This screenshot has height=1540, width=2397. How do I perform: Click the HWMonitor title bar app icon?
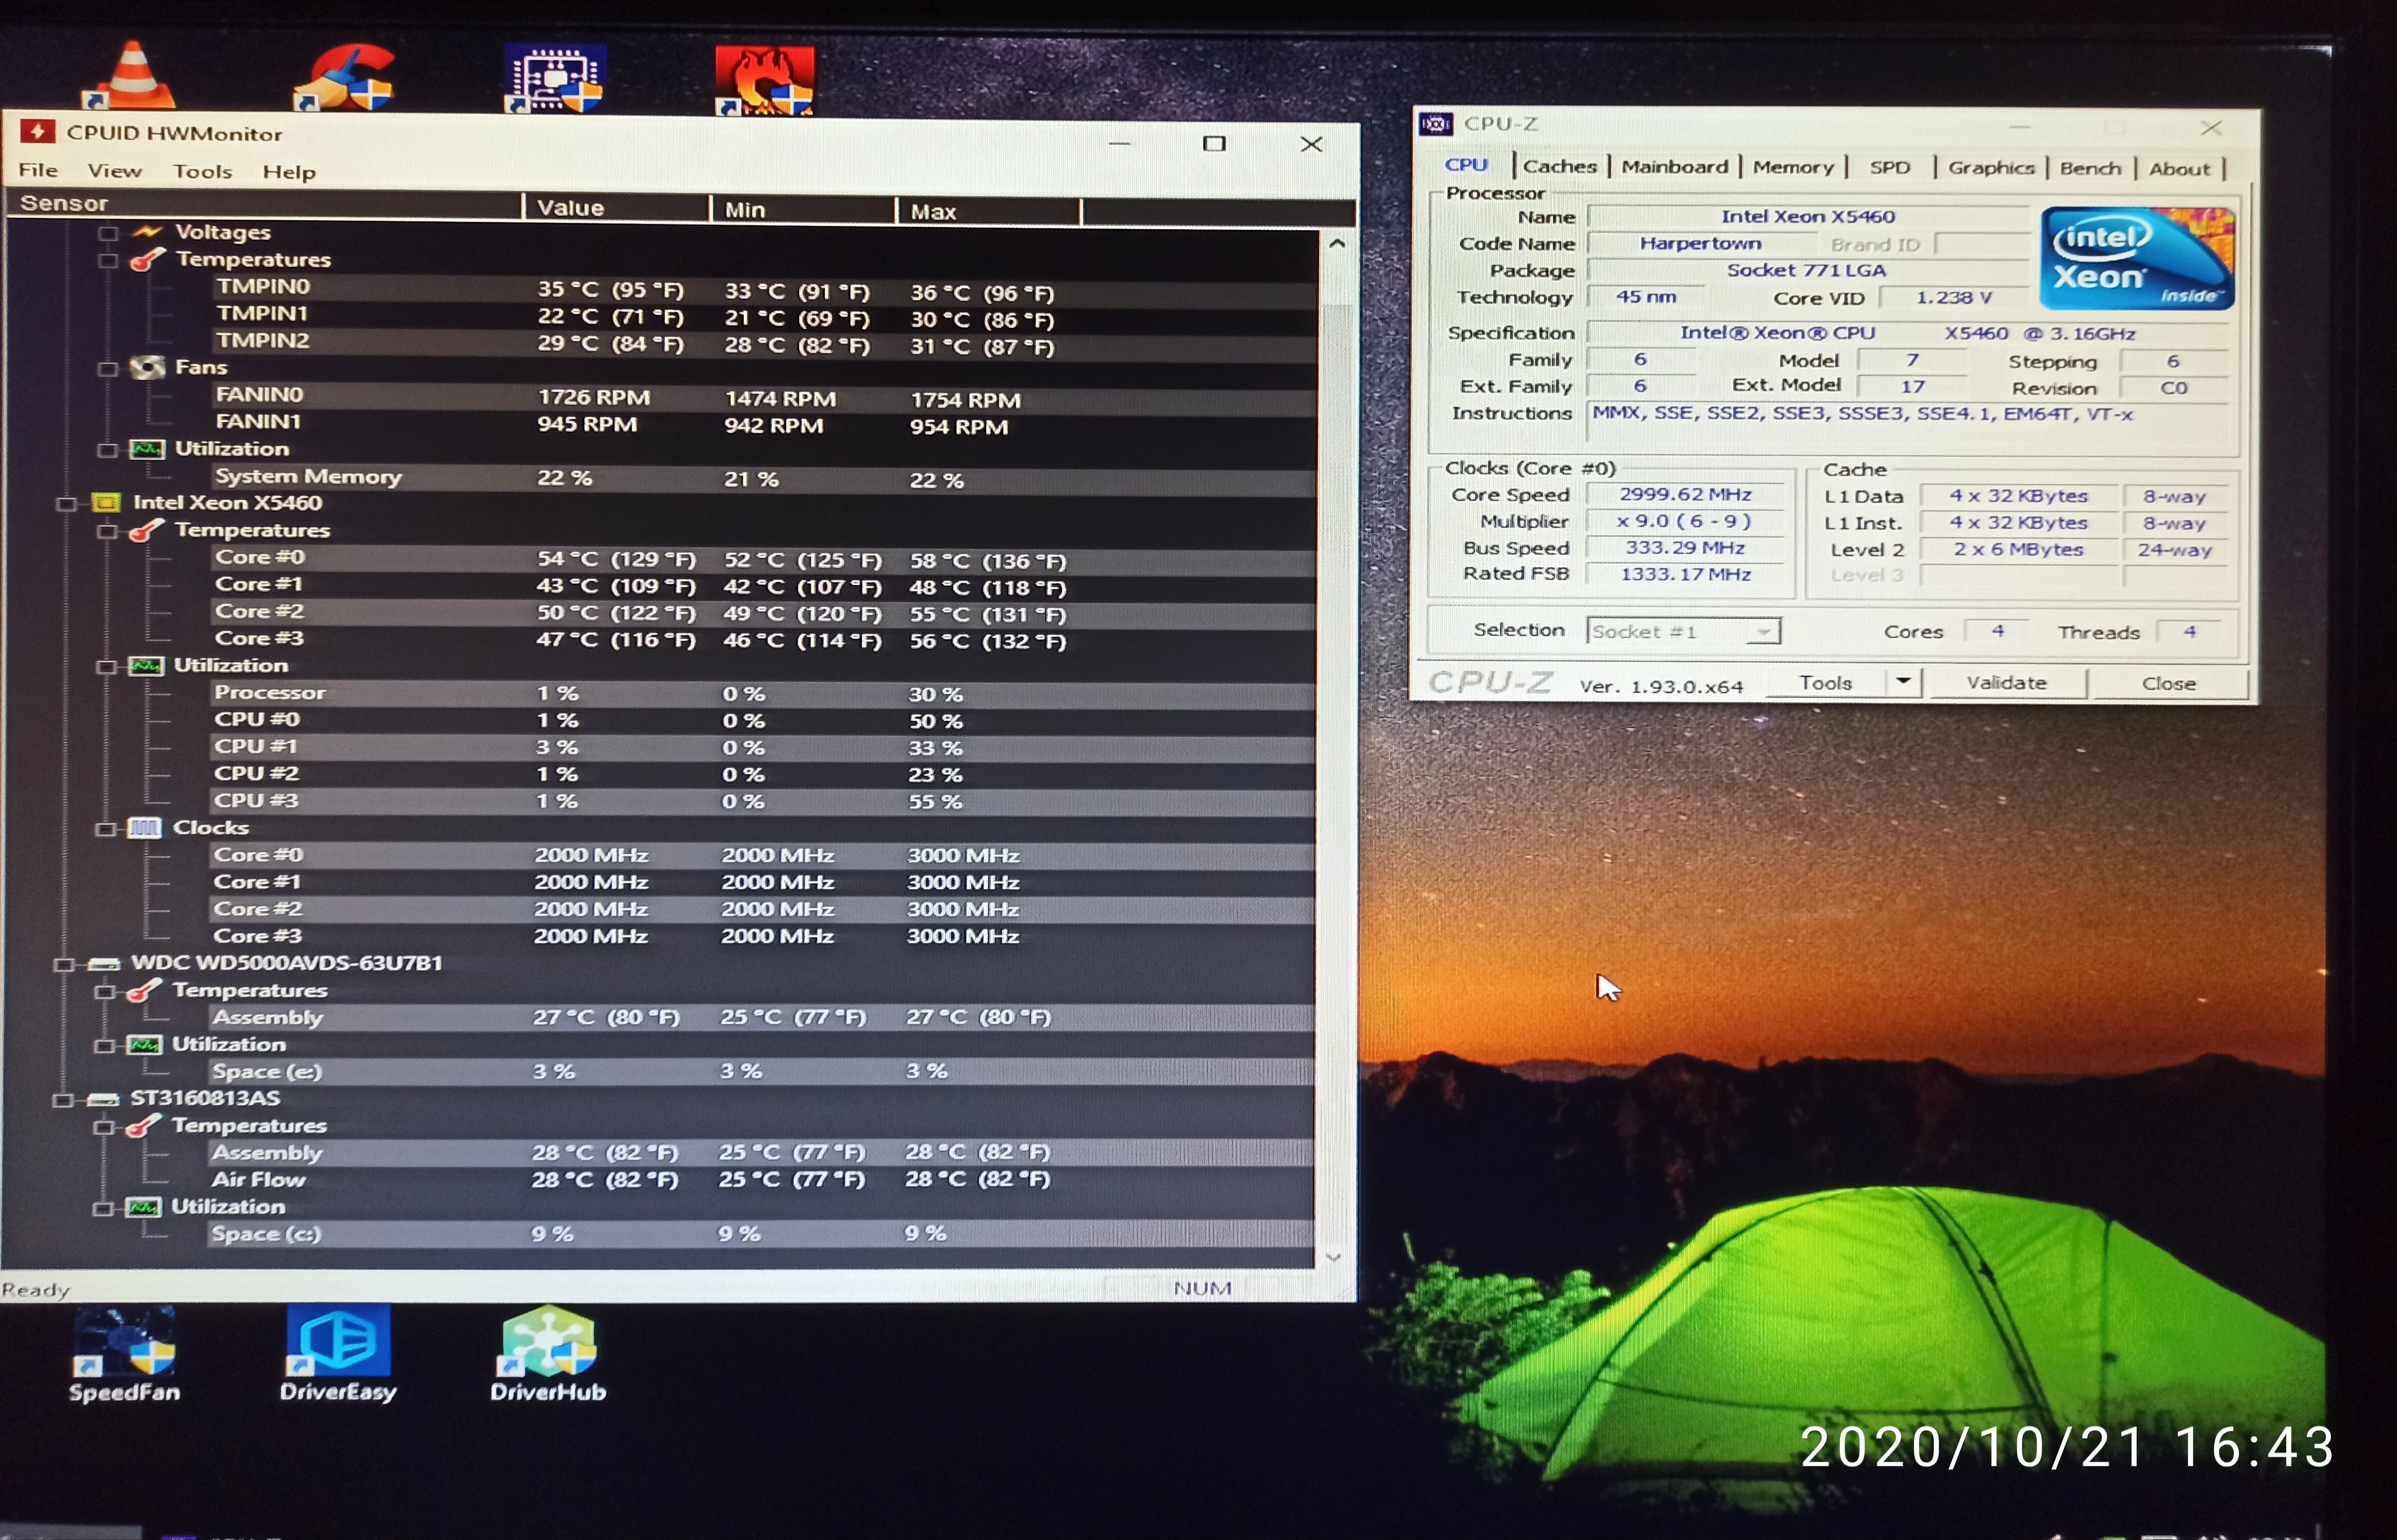[38, 132]
